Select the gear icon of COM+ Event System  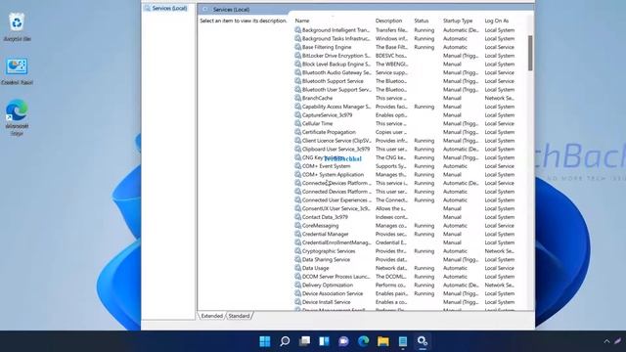click(x=297, y=166)
